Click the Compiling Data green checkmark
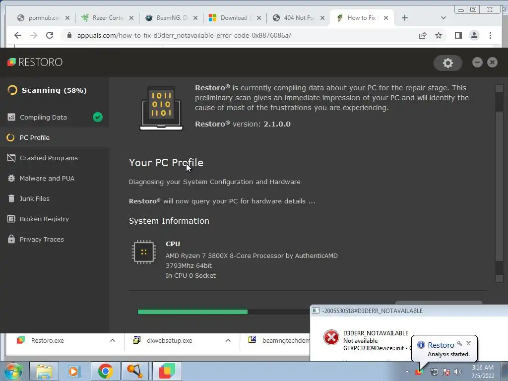The image size is (508, 381). pyautogui.click(x=98, y=117)
